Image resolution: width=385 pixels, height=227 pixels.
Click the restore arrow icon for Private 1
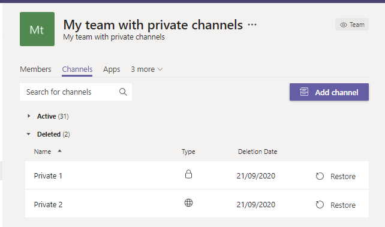(320, 176)
